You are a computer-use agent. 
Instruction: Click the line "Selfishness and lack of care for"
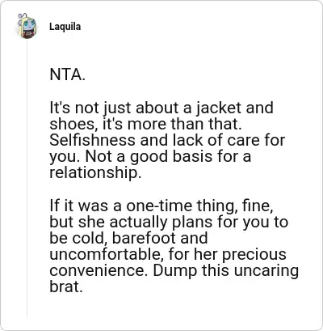point(167,140)
